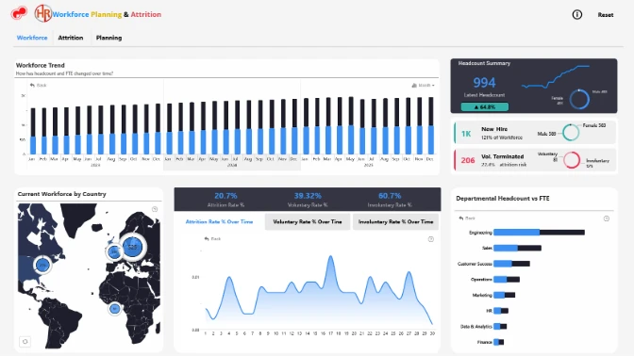The width and height of the screenshot is (634, 356).
Task: Click options icon on attrition rate chart
Action: 431,239
